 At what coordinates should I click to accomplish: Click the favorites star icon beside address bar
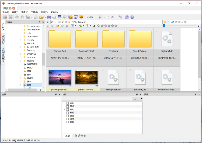click(165, 22)
